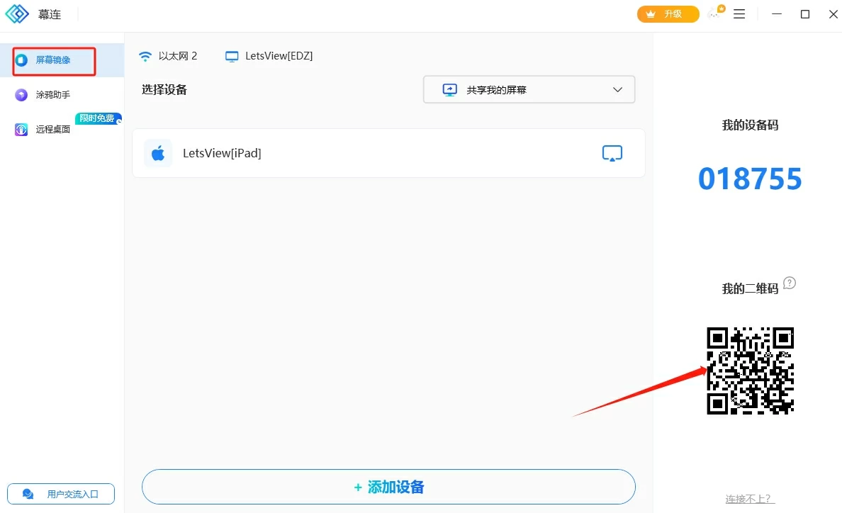
Task: Click the device code 018755
Action: [x=750, y=179]
